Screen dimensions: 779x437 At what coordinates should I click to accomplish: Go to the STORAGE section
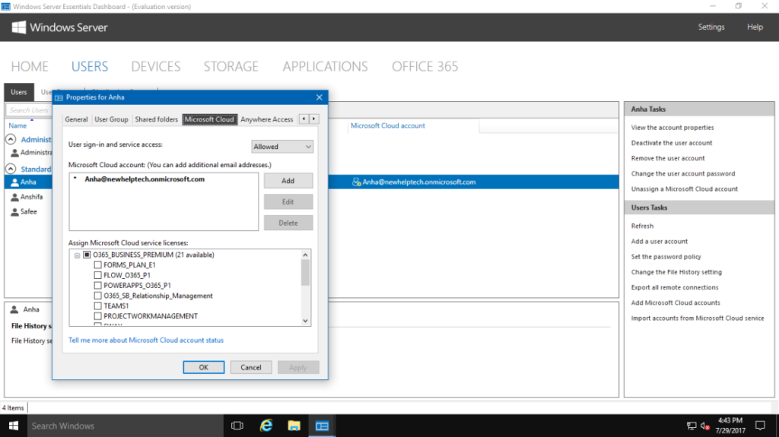[231, 67]
